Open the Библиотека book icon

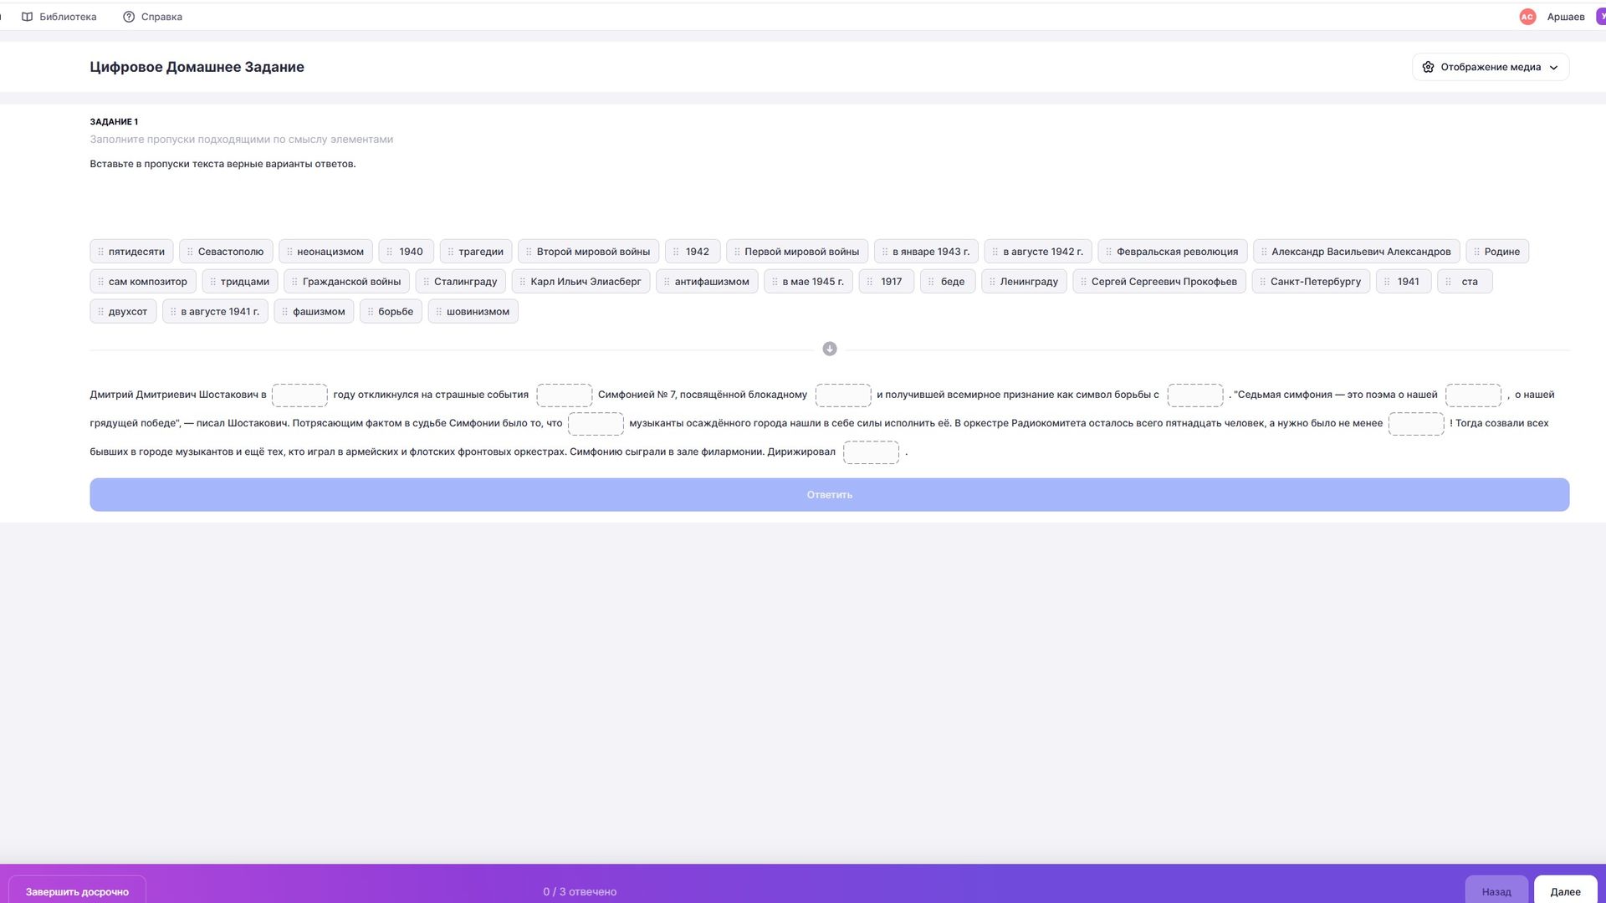[27, 17]
